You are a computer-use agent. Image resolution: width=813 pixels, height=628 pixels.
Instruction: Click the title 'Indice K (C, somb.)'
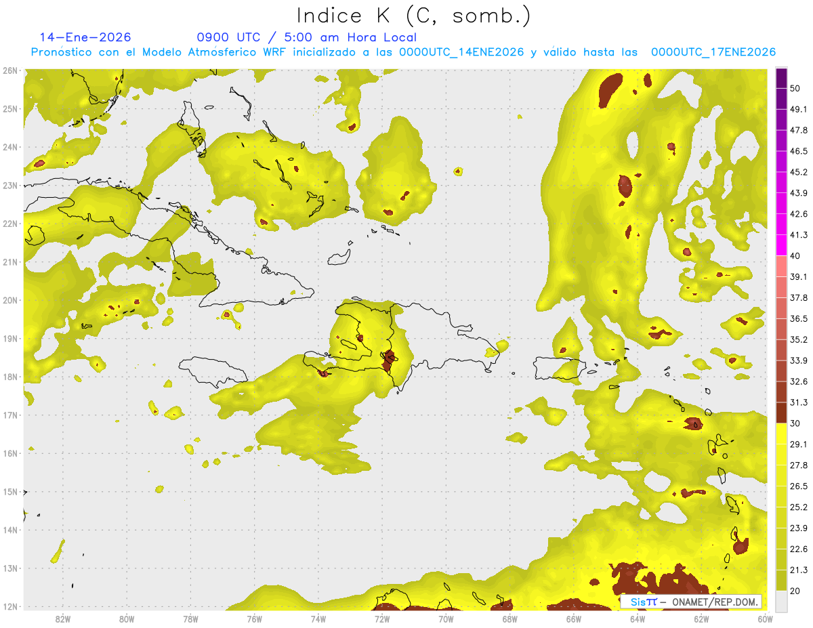pyautogui.click(x=413, y=16)
